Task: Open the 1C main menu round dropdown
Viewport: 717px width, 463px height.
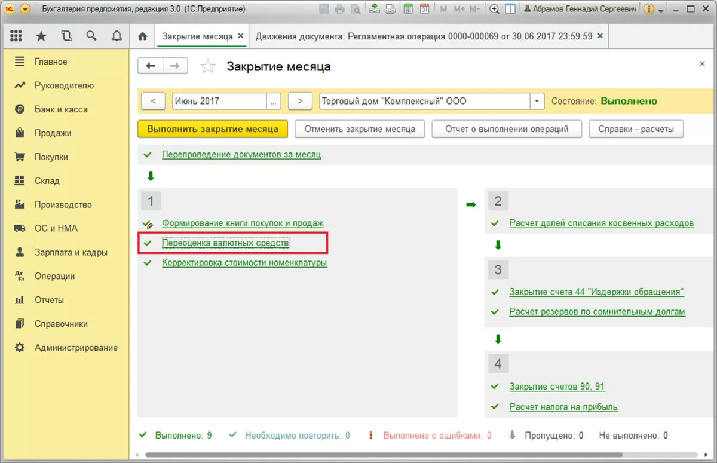Action: (24, 10)
